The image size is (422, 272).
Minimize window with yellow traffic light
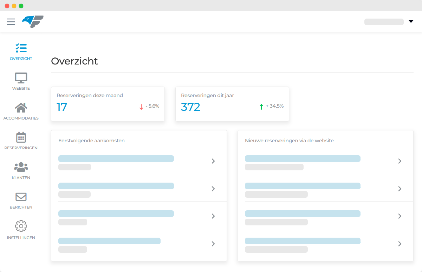point(14,6)
